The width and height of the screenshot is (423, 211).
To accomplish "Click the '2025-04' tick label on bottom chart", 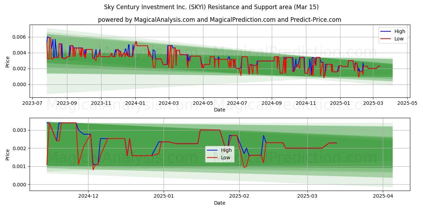I will pyautogui.click(x=383, y=197).
